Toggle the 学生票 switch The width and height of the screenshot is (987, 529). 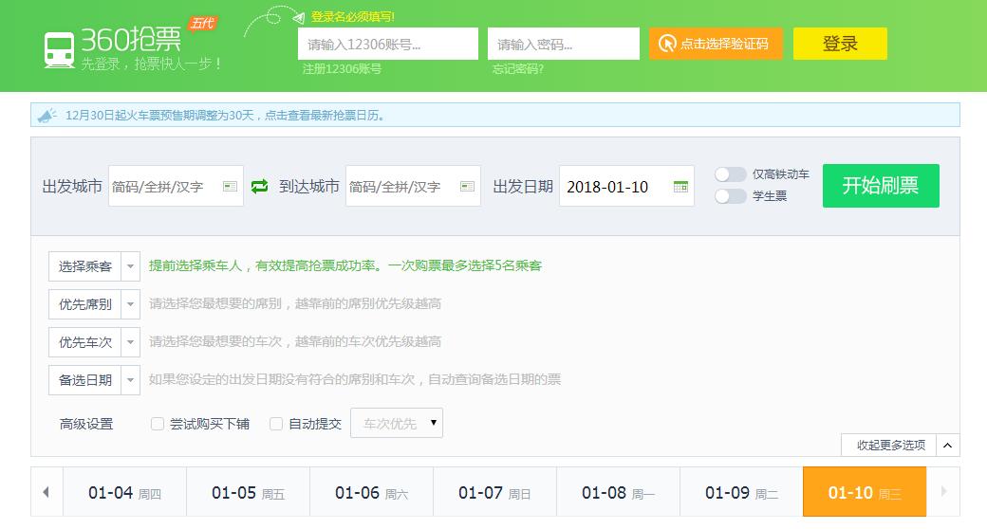click(x=730, y=196)
